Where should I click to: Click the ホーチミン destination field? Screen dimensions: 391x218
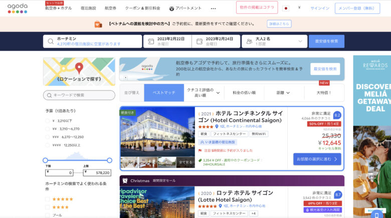pyautogui.click(x=93, y=41)
